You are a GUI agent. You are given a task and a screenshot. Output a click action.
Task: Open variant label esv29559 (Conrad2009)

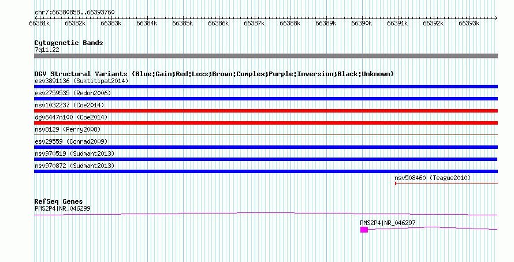click(x=71, y=141)
